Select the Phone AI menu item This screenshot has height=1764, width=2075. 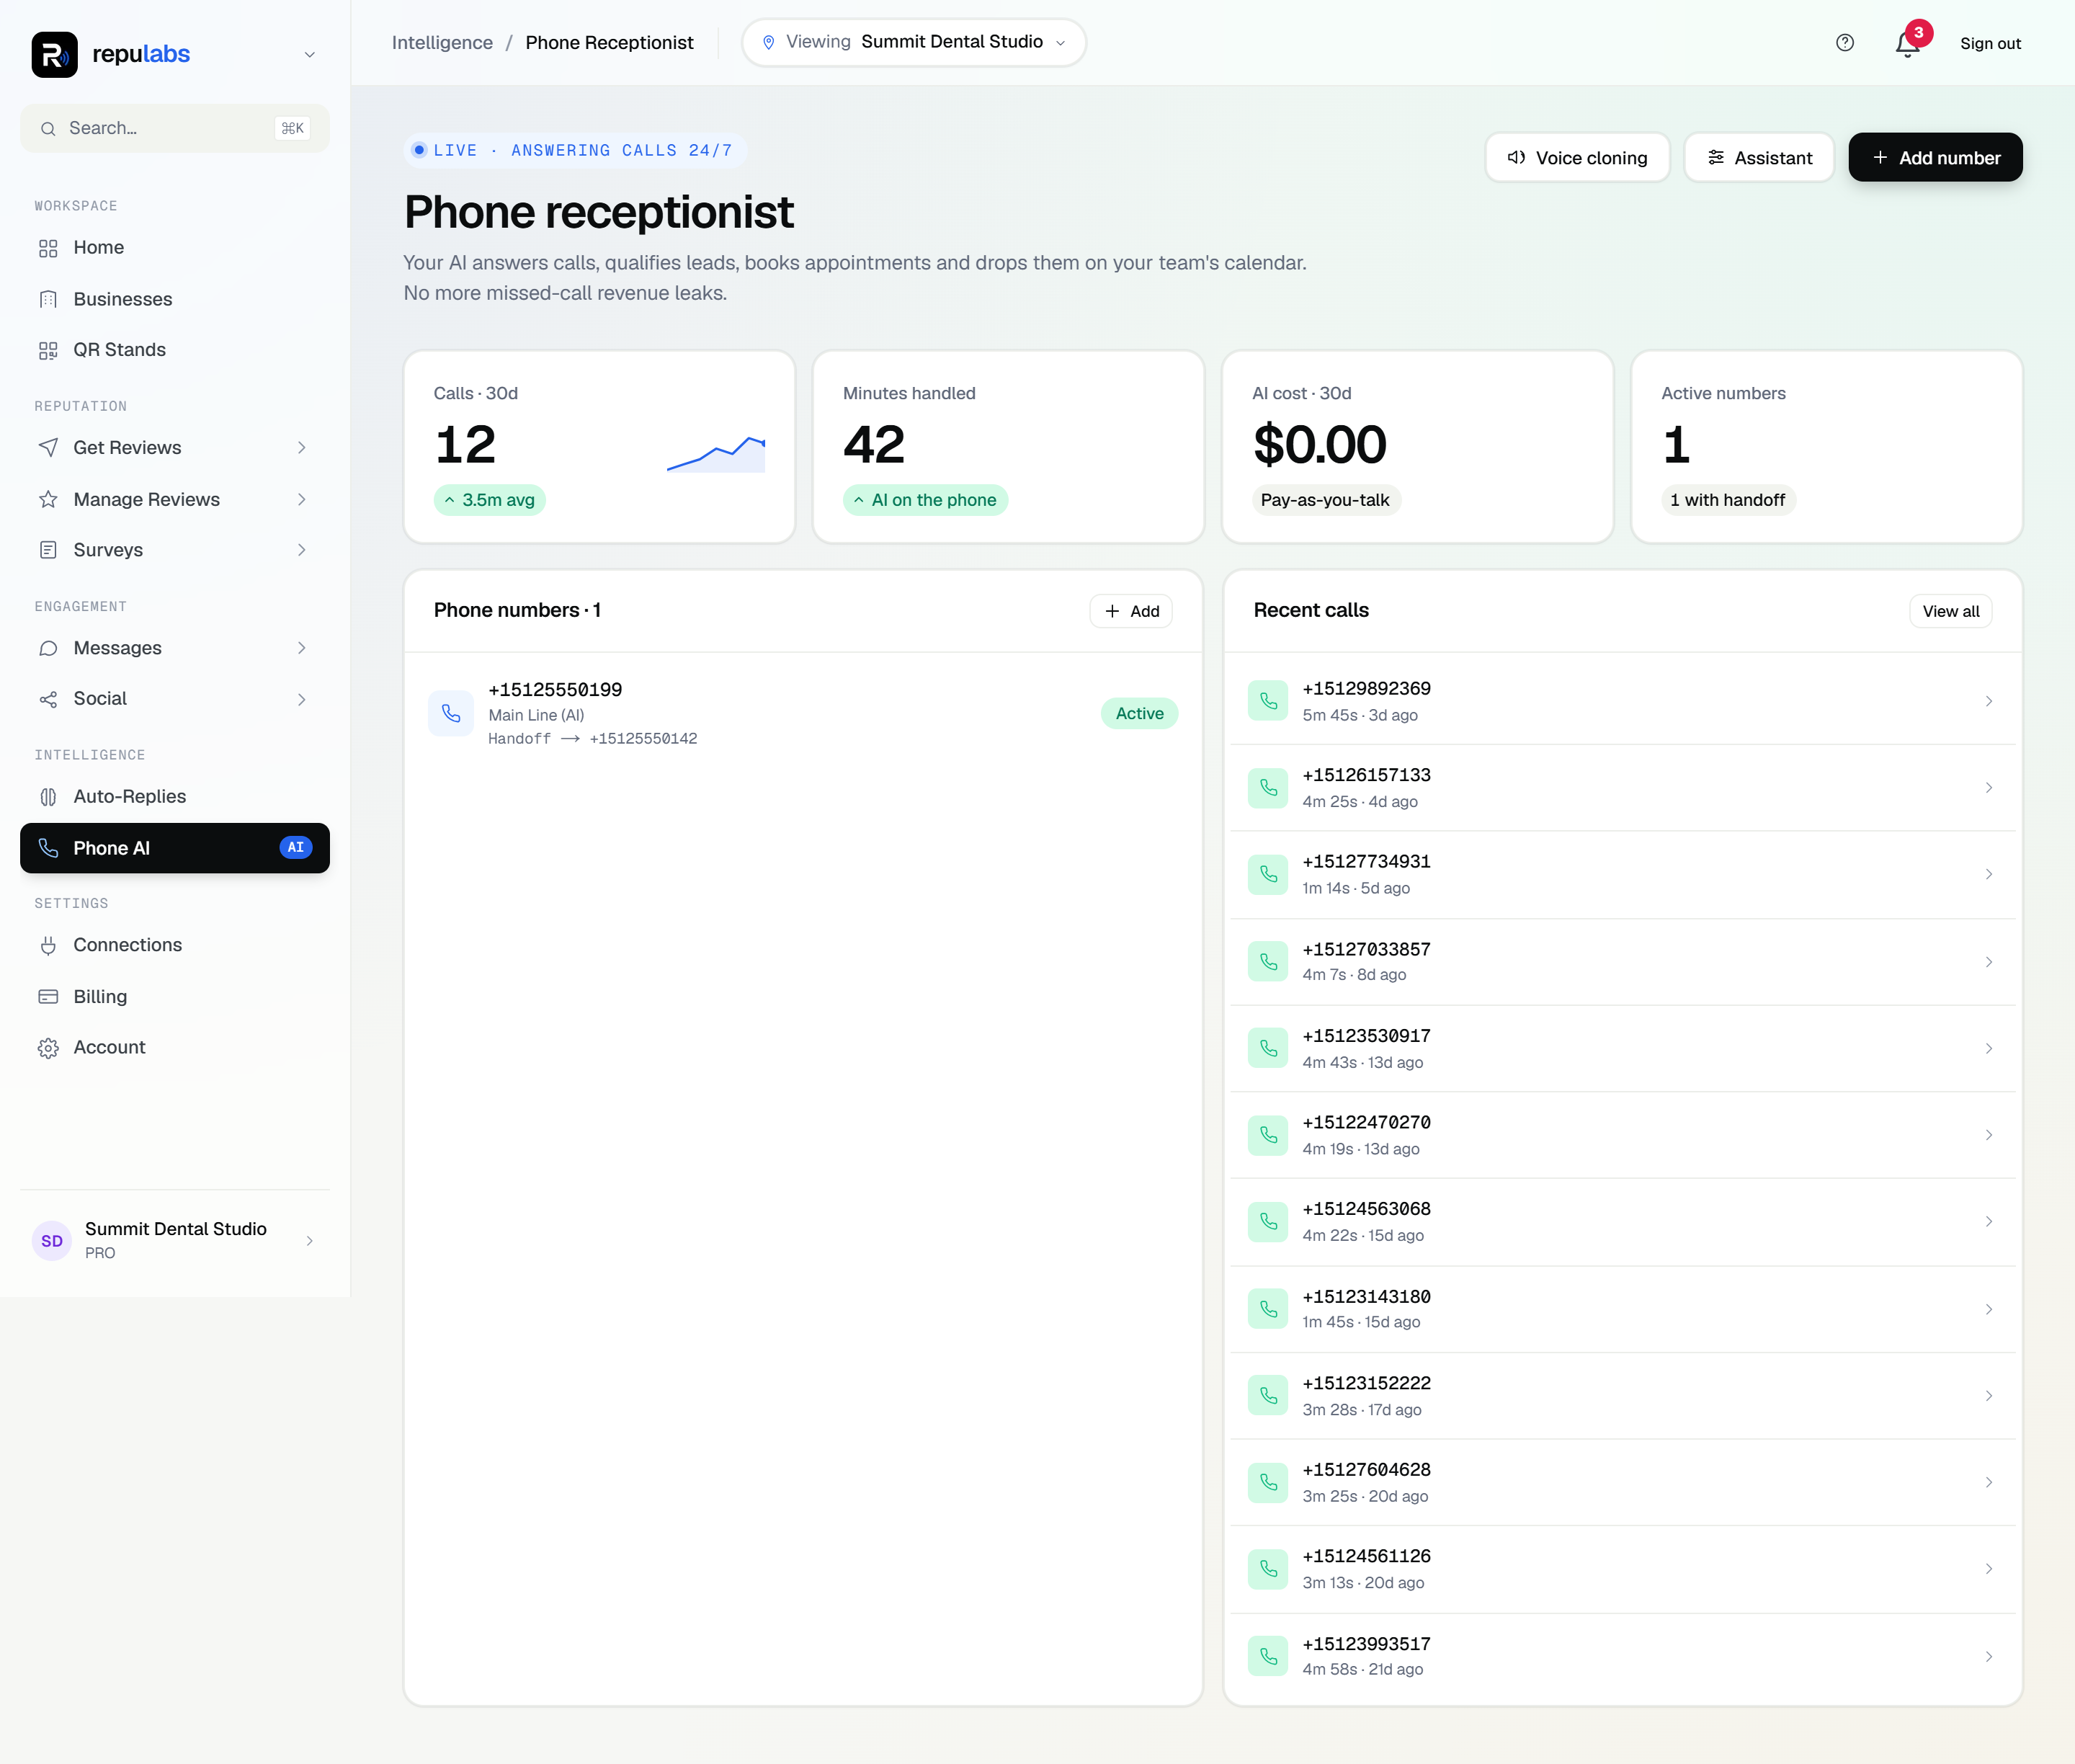pos(175,848)
